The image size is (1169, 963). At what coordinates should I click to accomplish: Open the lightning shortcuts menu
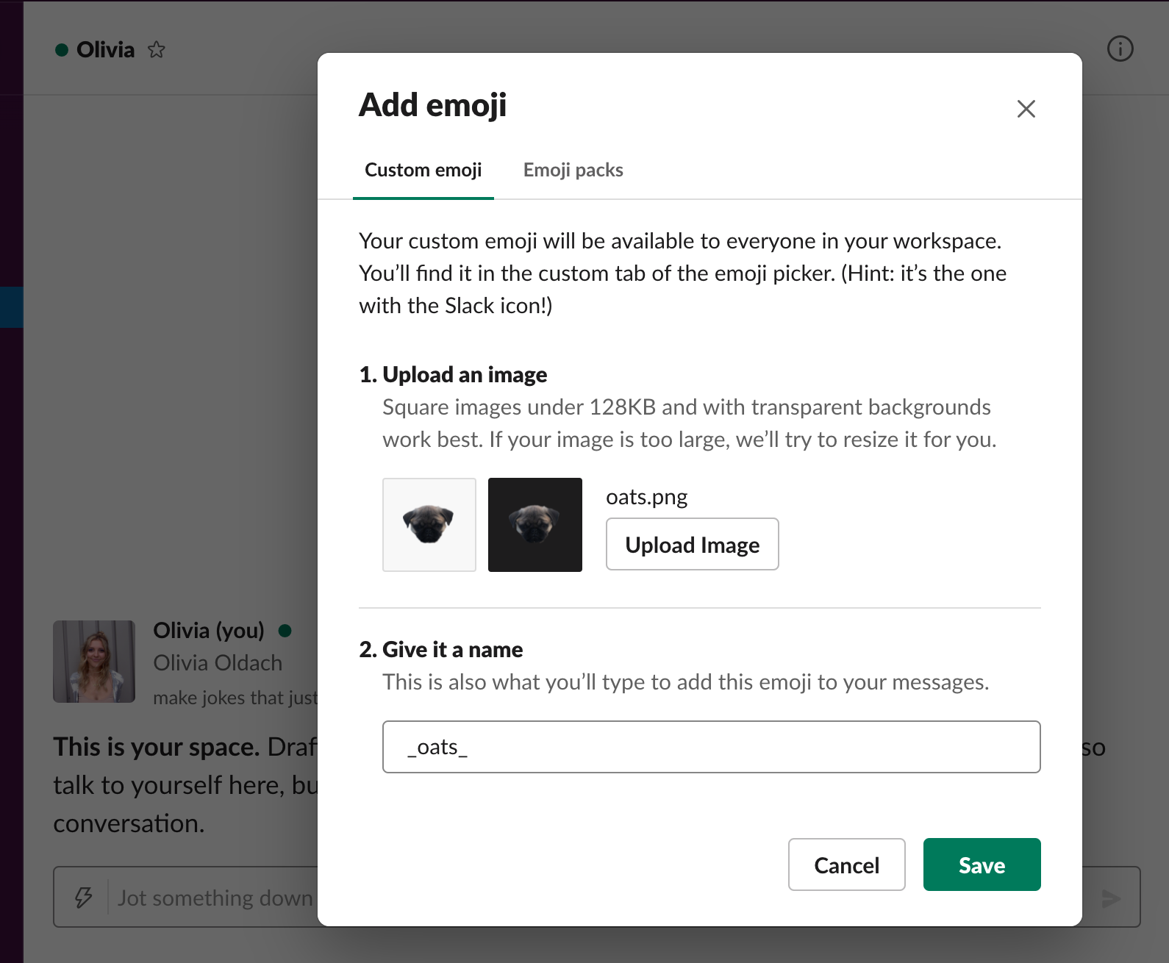[x=83, y=898]
